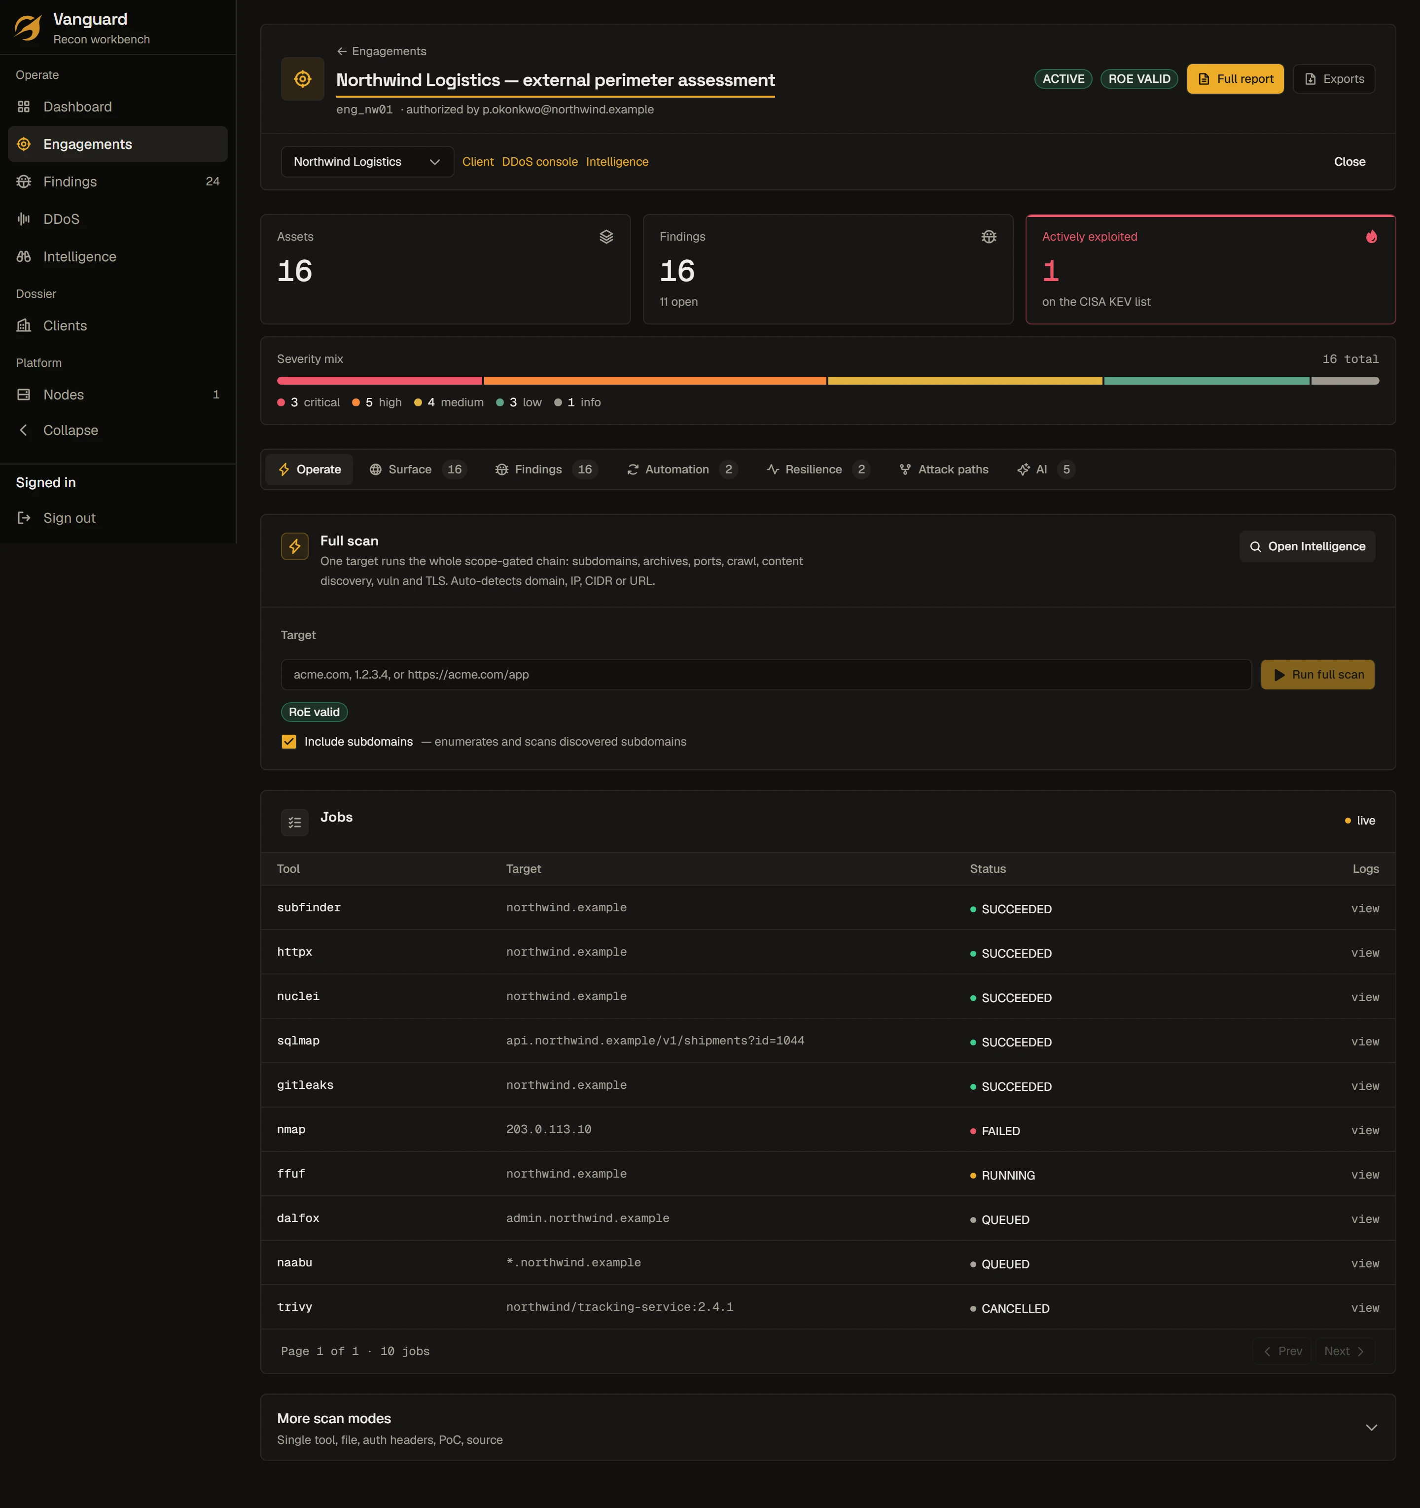Collapse the sidebar
Screen dimensions: 1420x1508
[117, 430]
